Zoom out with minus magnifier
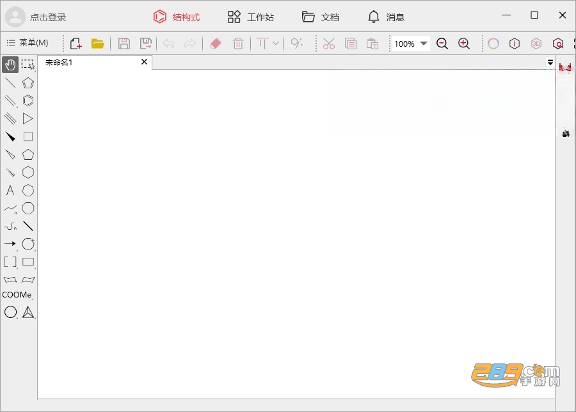576x412 pixels. pos(442,44)
